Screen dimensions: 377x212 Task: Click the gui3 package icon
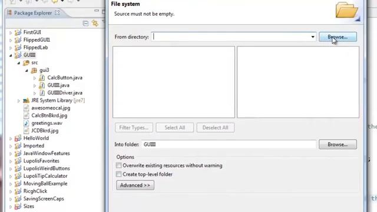pos(34,70)
